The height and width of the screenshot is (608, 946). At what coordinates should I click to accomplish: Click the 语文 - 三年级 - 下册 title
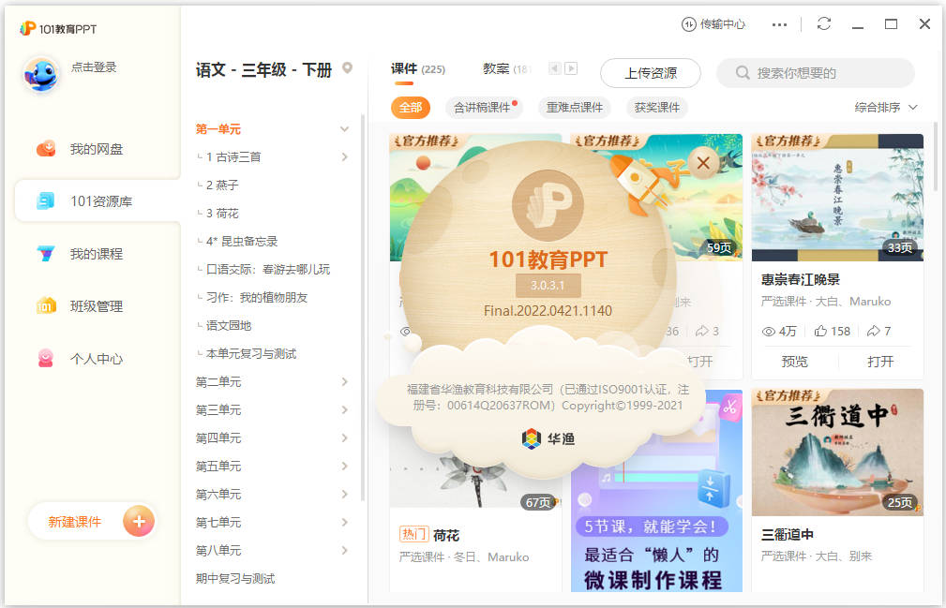point(263,70)
